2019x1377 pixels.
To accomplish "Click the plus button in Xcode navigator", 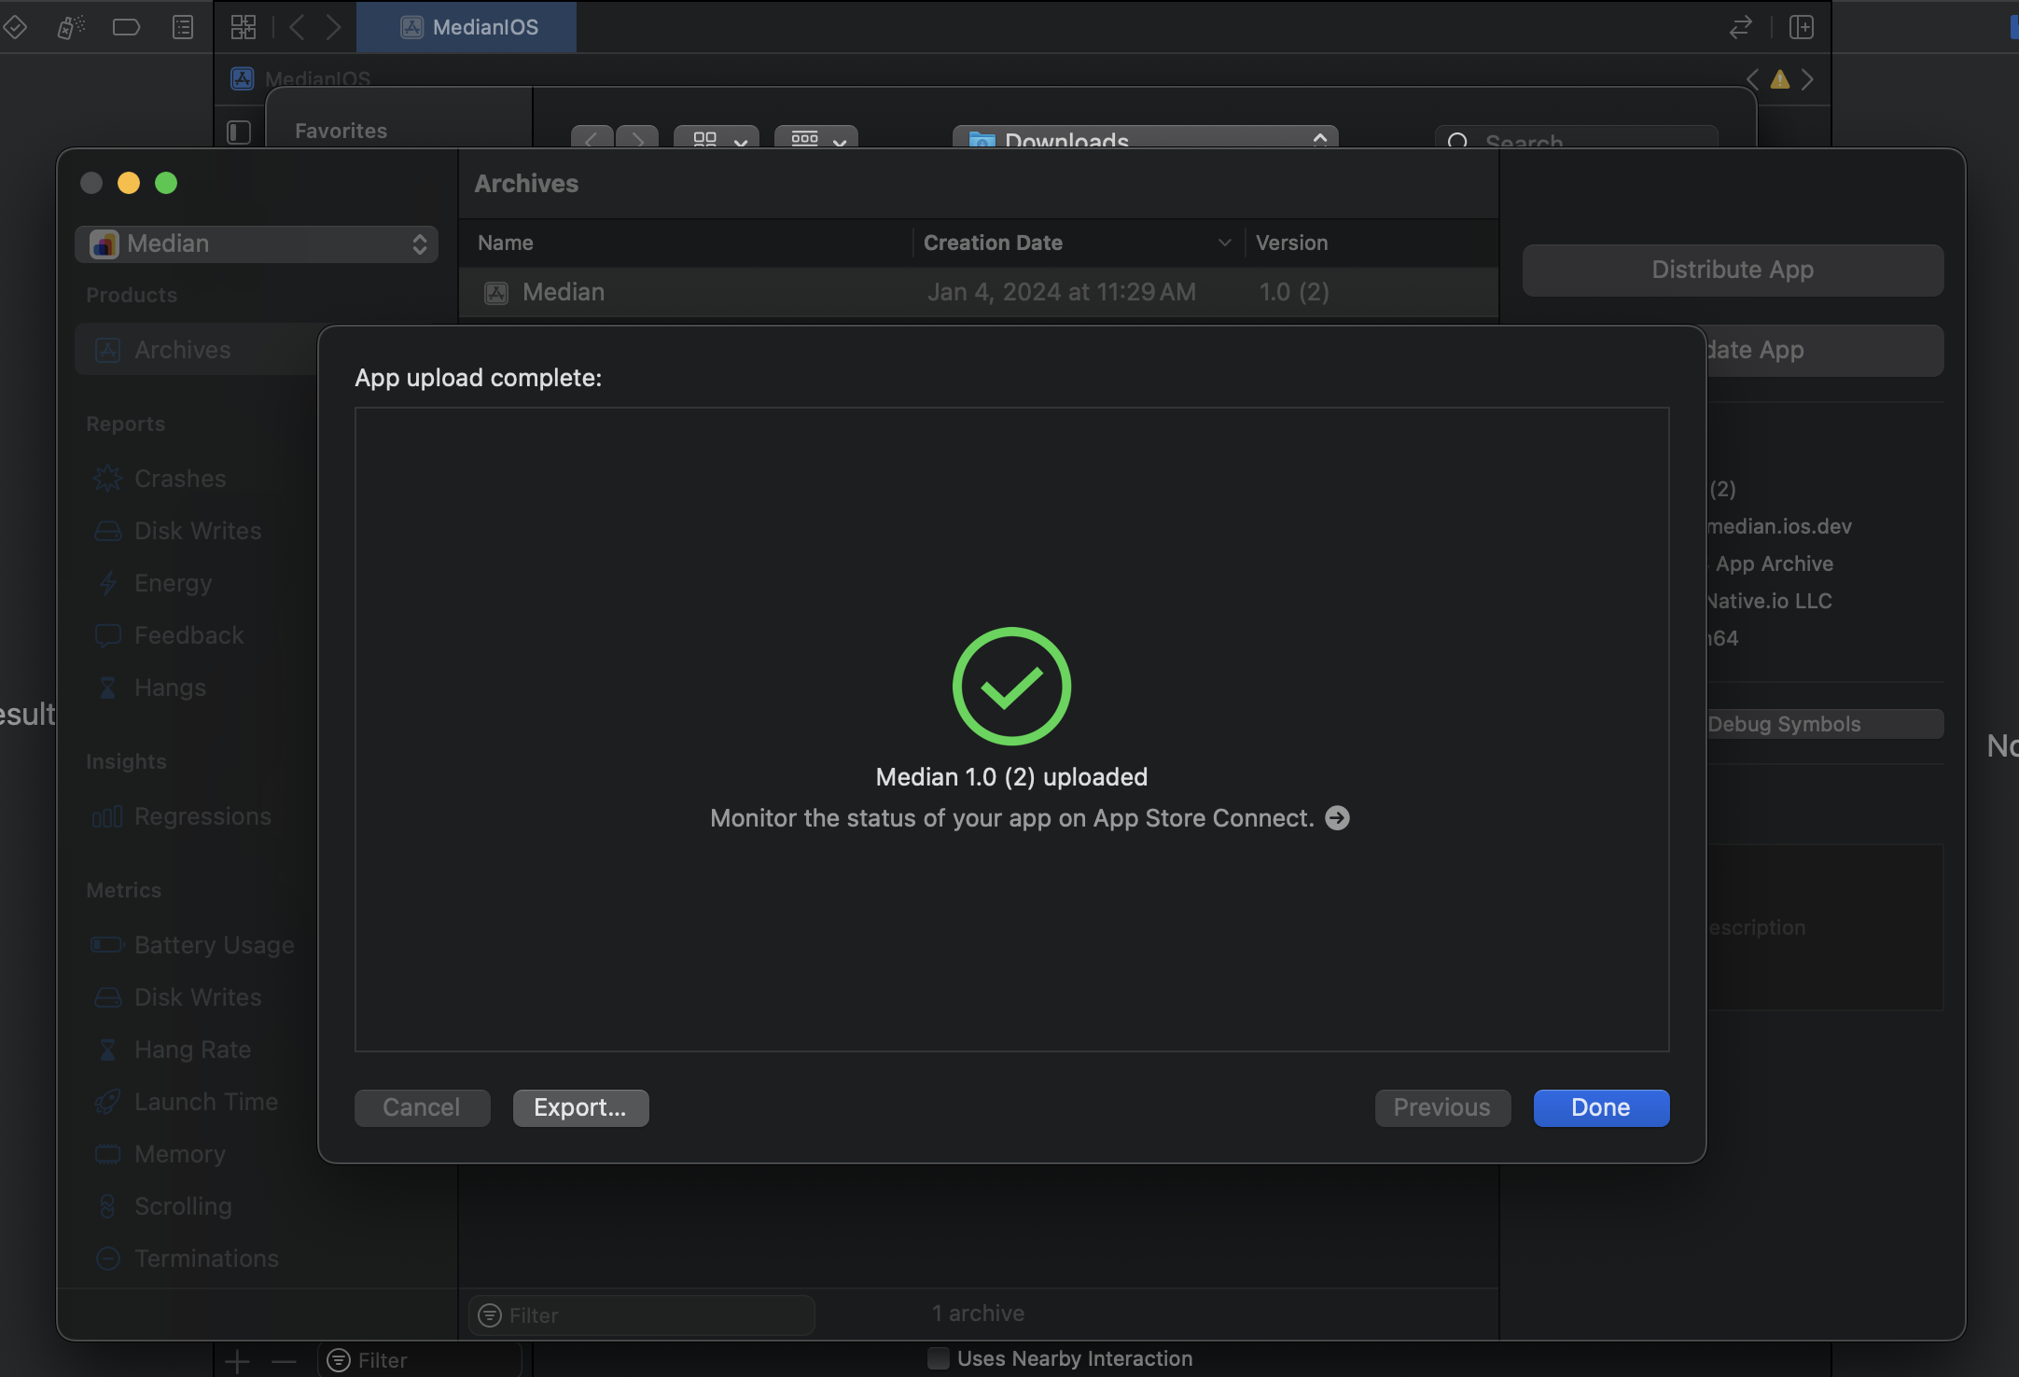I will (237, 1361).
